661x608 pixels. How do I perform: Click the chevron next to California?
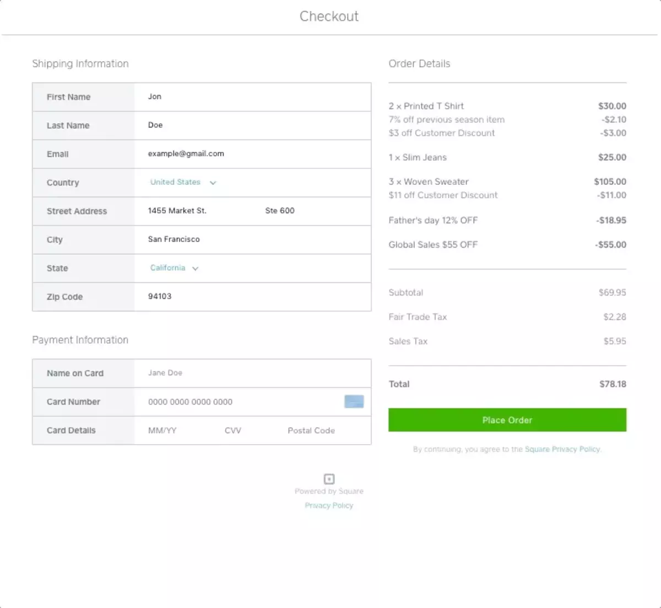[x=196, y=269]
